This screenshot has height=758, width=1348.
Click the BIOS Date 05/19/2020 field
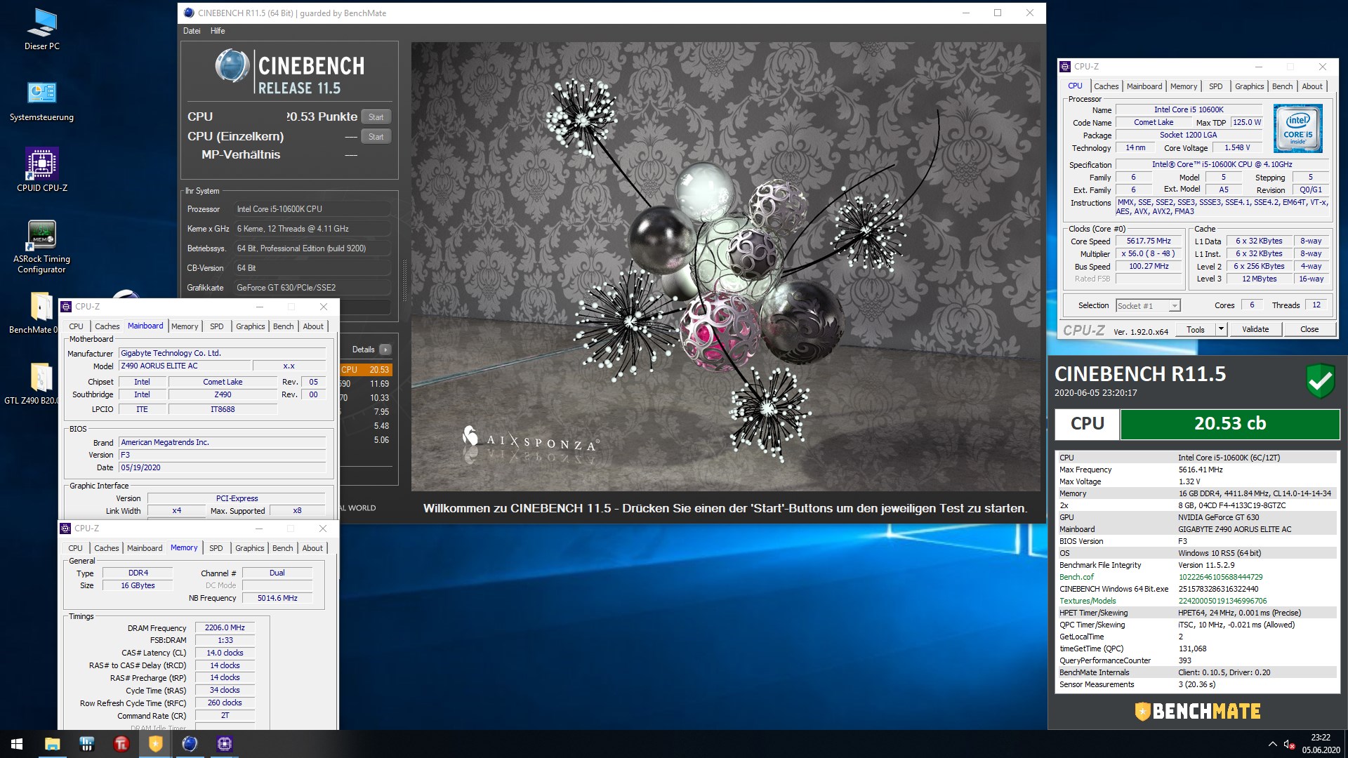(222, 467)
